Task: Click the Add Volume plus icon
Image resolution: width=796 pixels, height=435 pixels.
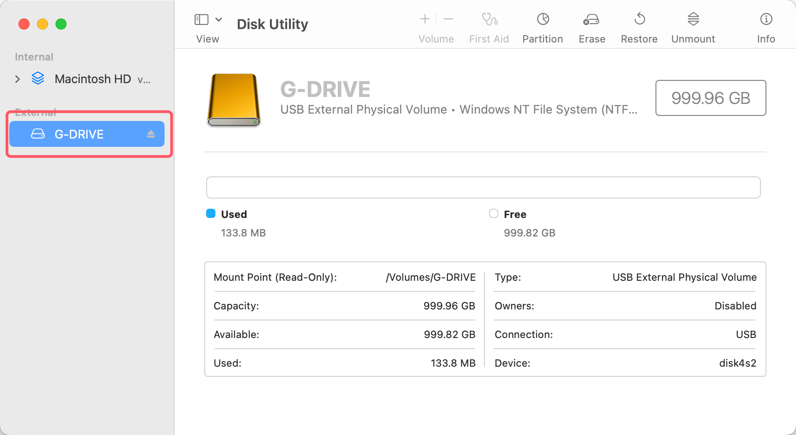Action: tap(424, 19)
